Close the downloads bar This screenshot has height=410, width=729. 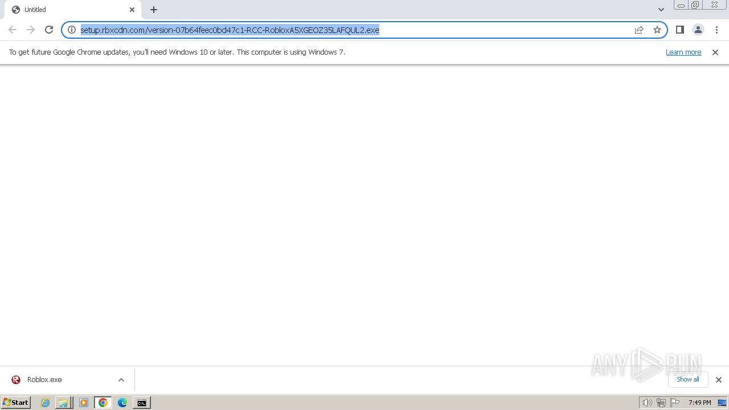coord(719,380)
